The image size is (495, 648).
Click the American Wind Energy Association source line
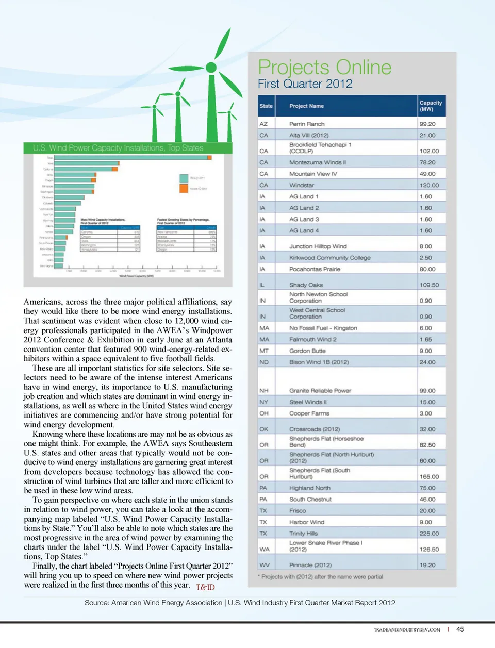pyautogui.click(x=240, y=603)
